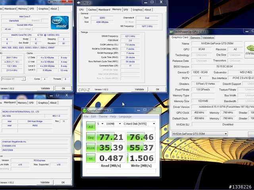Click Validate in the CPU-Z Memory window

pos(139,89)
